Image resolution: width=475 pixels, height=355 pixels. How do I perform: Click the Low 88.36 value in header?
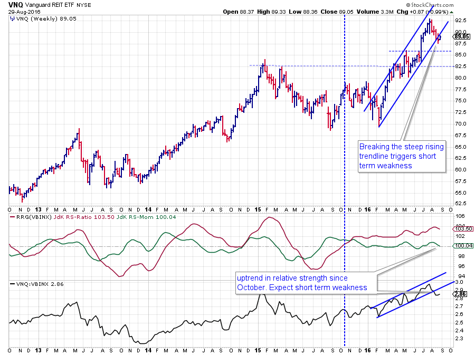[x=303, y=12]
